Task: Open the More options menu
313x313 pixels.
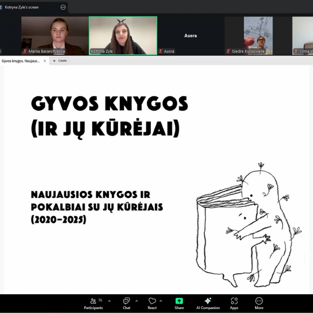Action: click(259, 303)
